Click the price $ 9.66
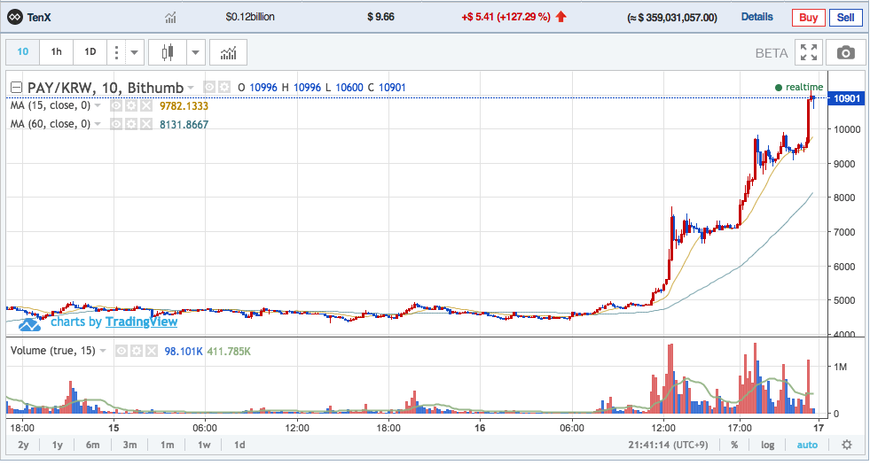Image resolution: width=870 pixels, height=465 pixels. coord(380,17)
